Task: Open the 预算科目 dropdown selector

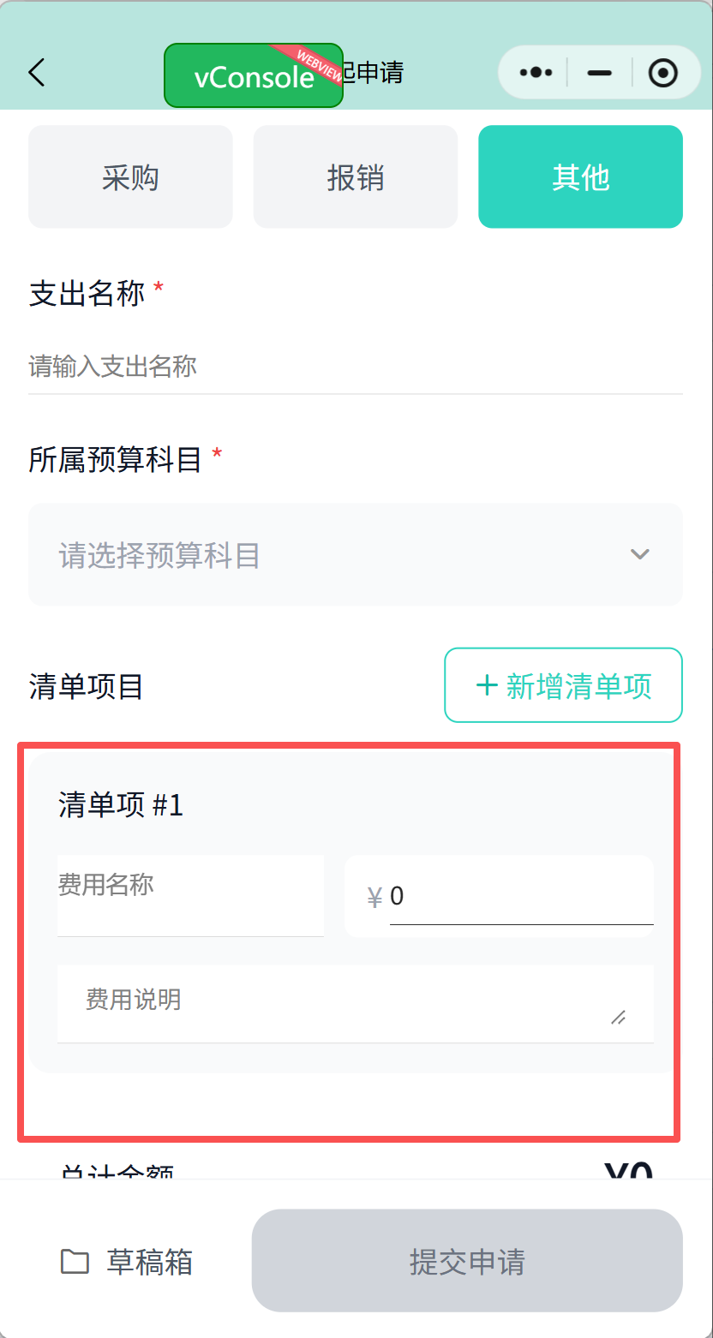Action: 356,554
